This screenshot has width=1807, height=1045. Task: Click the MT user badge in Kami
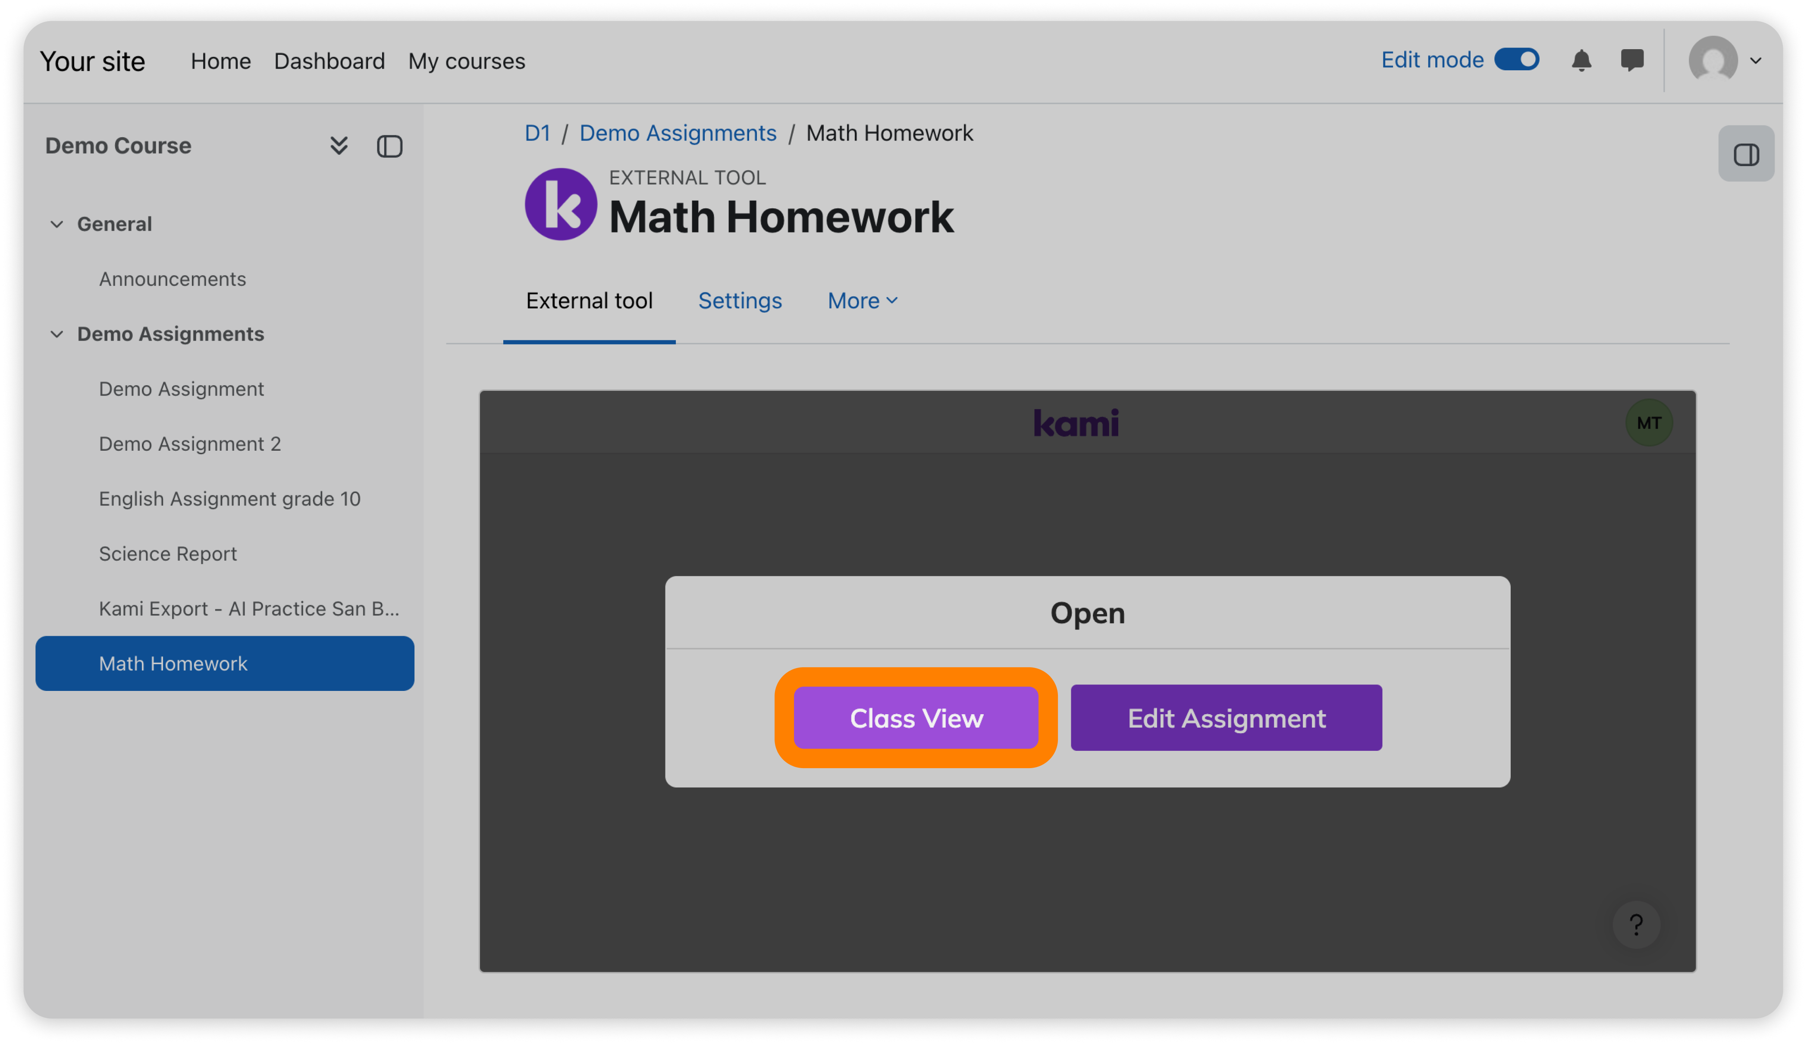[x=1649, y=423]
